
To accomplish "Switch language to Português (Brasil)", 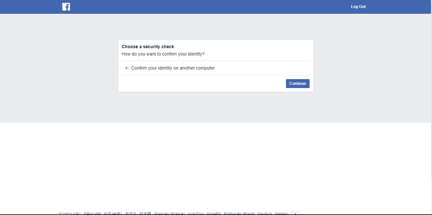I will click(x=239, y=213).
